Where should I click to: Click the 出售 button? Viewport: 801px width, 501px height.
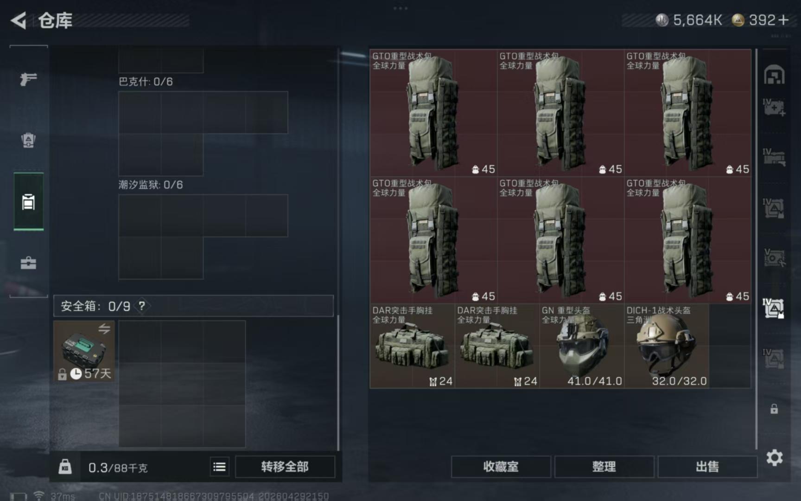point(707,467)
